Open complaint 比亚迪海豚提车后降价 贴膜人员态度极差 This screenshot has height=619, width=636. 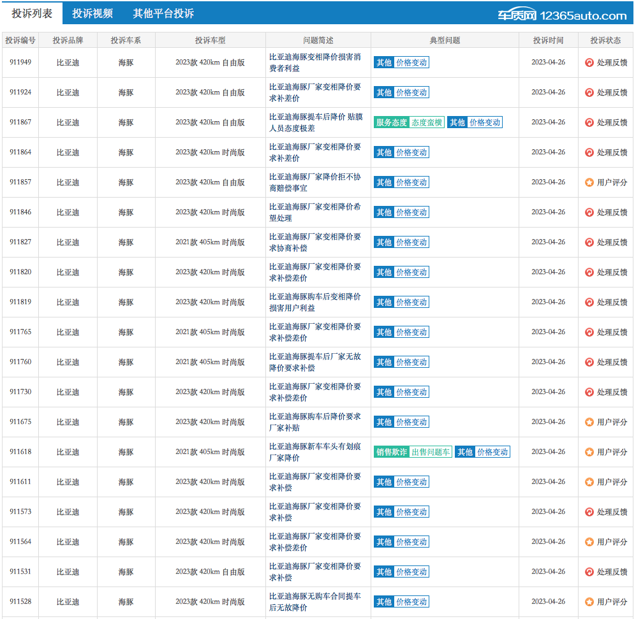[316, 122]
